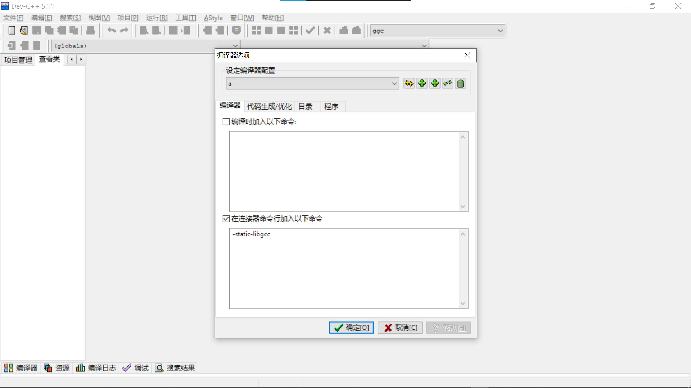691x388 pixels.
Task: Uncheck 在连接器命令行加入以下命令
Action: [x=226, y=219]
